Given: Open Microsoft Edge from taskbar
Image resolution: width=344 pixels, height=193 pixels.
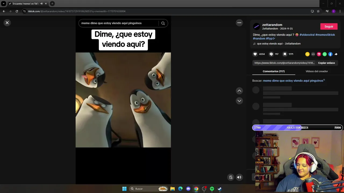Looking at the screenshot, I should coord(180,189).
